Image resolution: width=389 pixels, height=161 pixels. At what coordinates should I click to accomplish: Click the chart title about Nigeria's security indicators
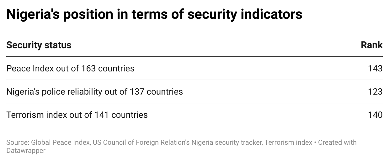click(x=154, y=14)
